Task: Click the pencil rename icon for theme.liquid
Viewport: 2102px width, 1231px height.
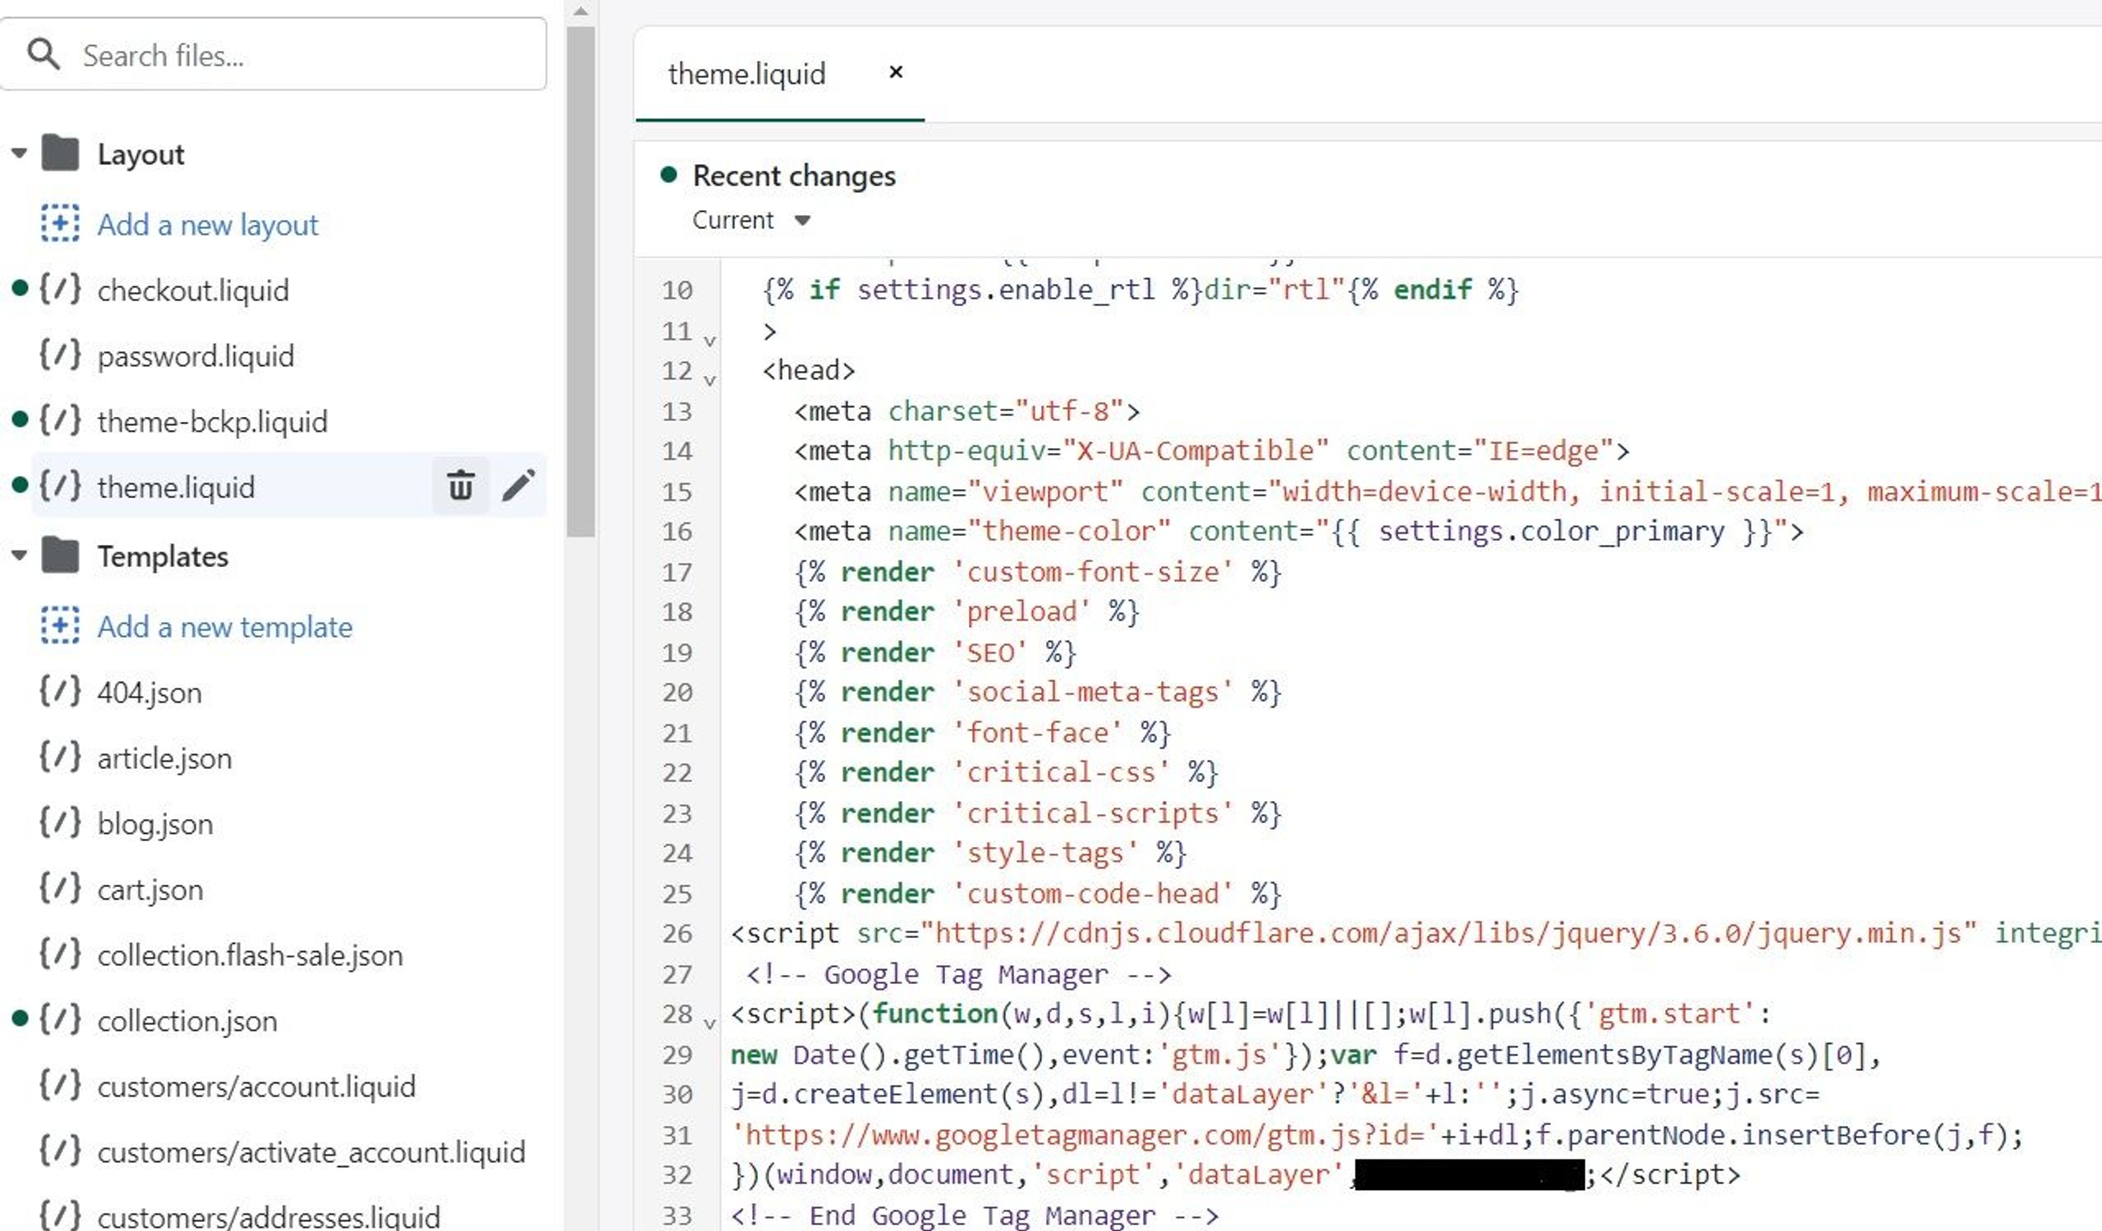Action: 518,485
